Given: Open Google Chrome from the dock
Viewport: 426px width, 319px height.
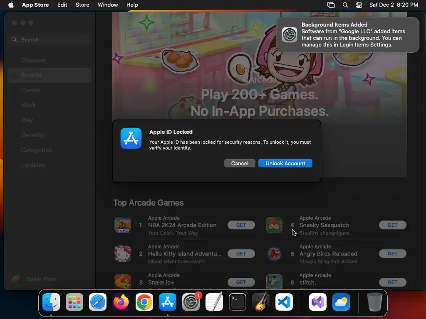Looking at the screenshot, I should [x=144, y=302].
